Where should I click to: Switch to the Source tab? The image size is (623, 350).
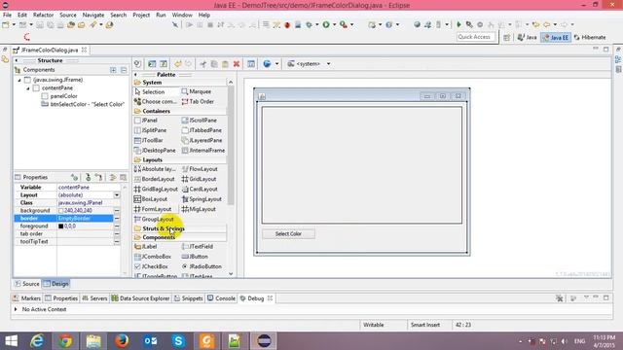(27, 284)
